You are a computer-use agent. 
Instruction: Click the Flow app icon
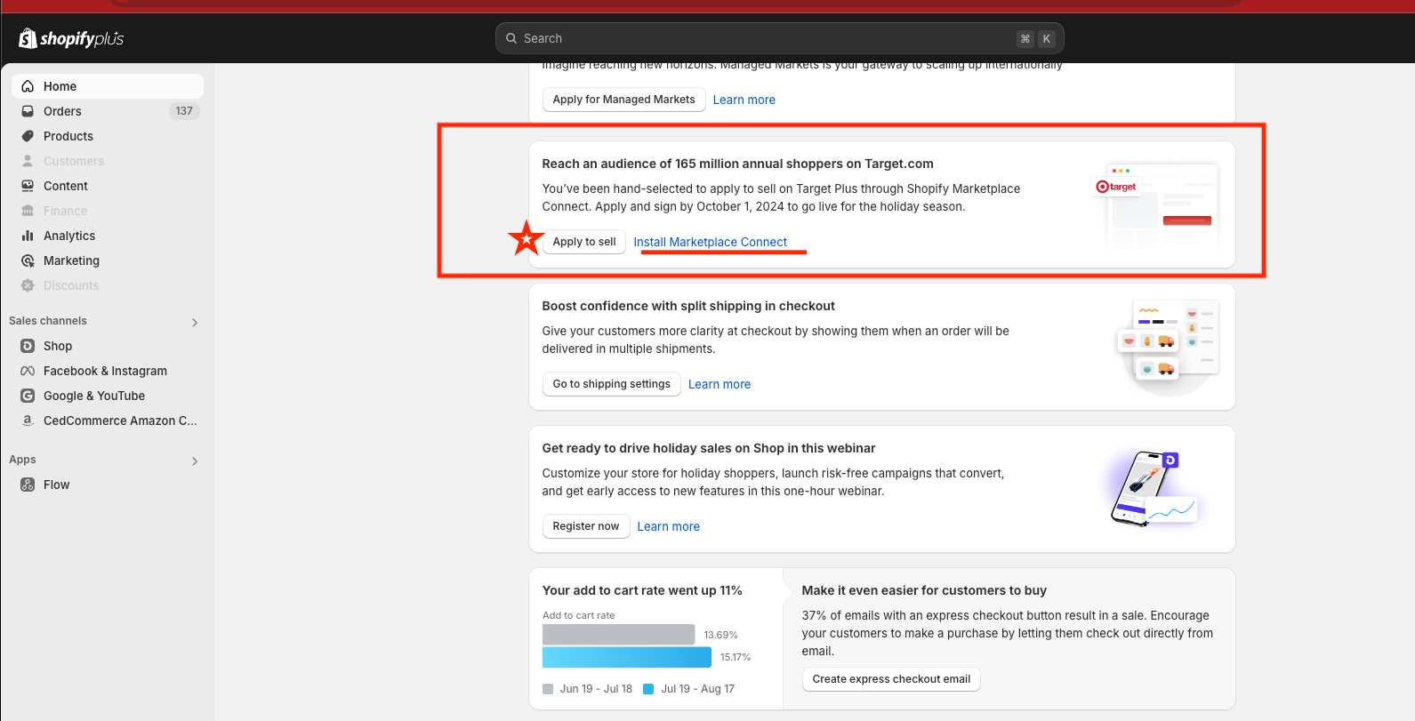28,485
